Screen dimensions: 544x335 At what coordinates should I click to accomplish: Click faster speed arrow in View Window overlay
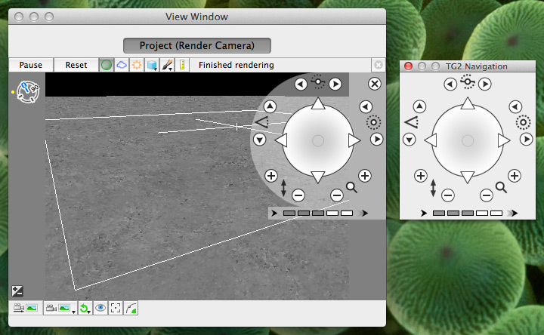pos(363,213)
